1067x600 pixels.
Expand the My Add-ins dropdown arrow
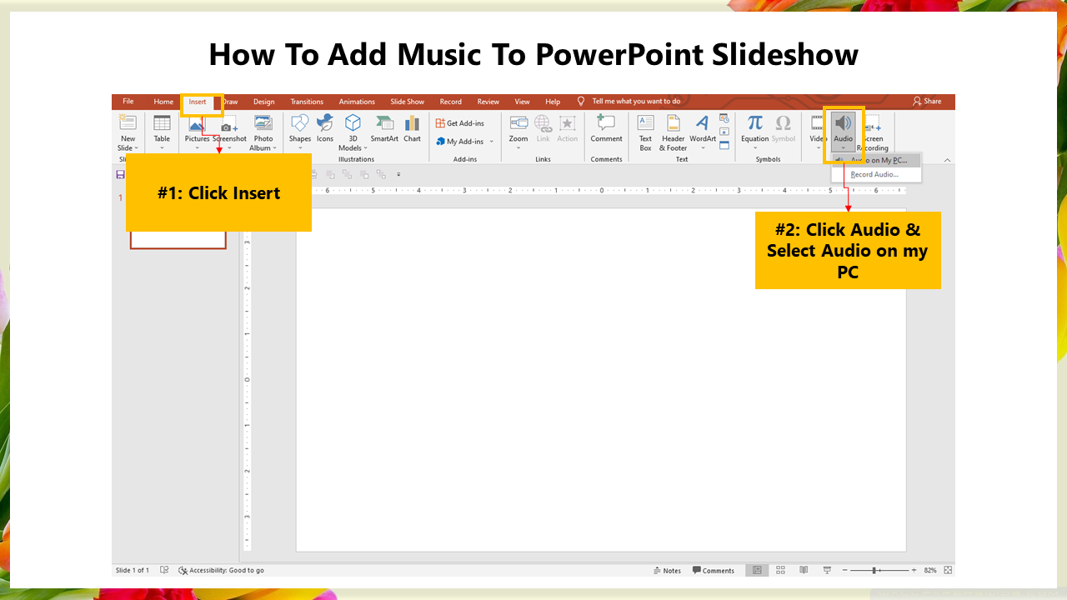[x=492, y=142]
